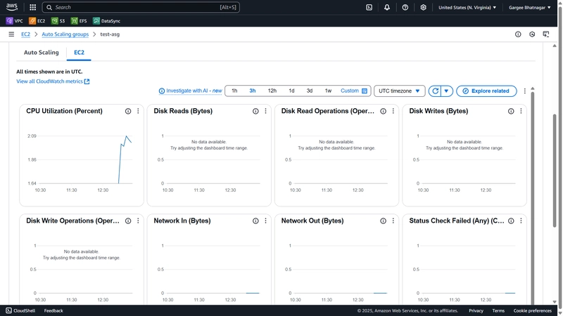Open Network Out (Bytes) widget actions menu

[393, 221]
